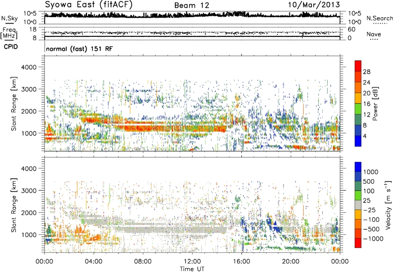Select the 'N.Sky' legend label
The width and height of the screenshot is (393, 272).
(x=9, y=18)
